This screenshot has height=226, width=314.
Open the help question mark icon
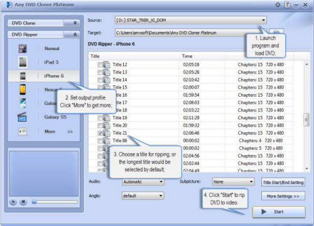click(x=287, y=4)
